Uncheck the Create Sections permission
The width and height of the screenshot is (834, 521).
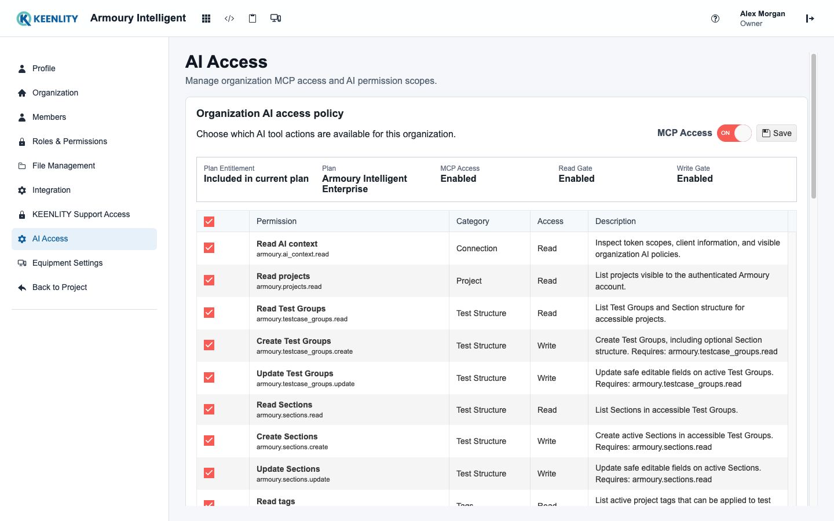pyautogui.click(x=209, y=441)
